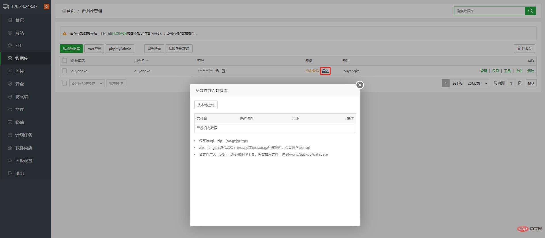Click the home icon in breadcrumb

[x=64, y=11]
